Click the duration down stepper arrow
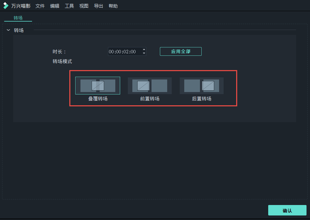310x220 pixels. pyautogui.click(x=144, y=53)
